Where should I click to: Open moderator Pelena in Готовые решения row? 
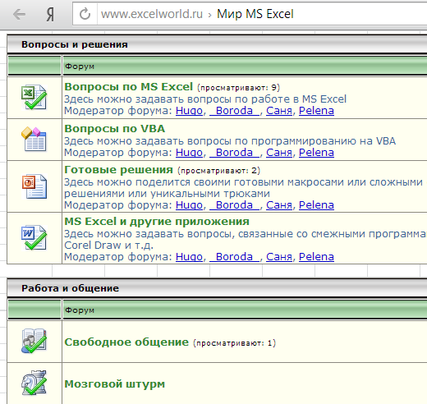click(316, 205)
